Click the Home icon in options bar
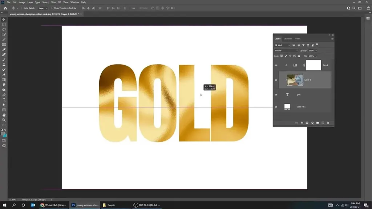Viewport: 372px width, 209px height. coord(5,8)
